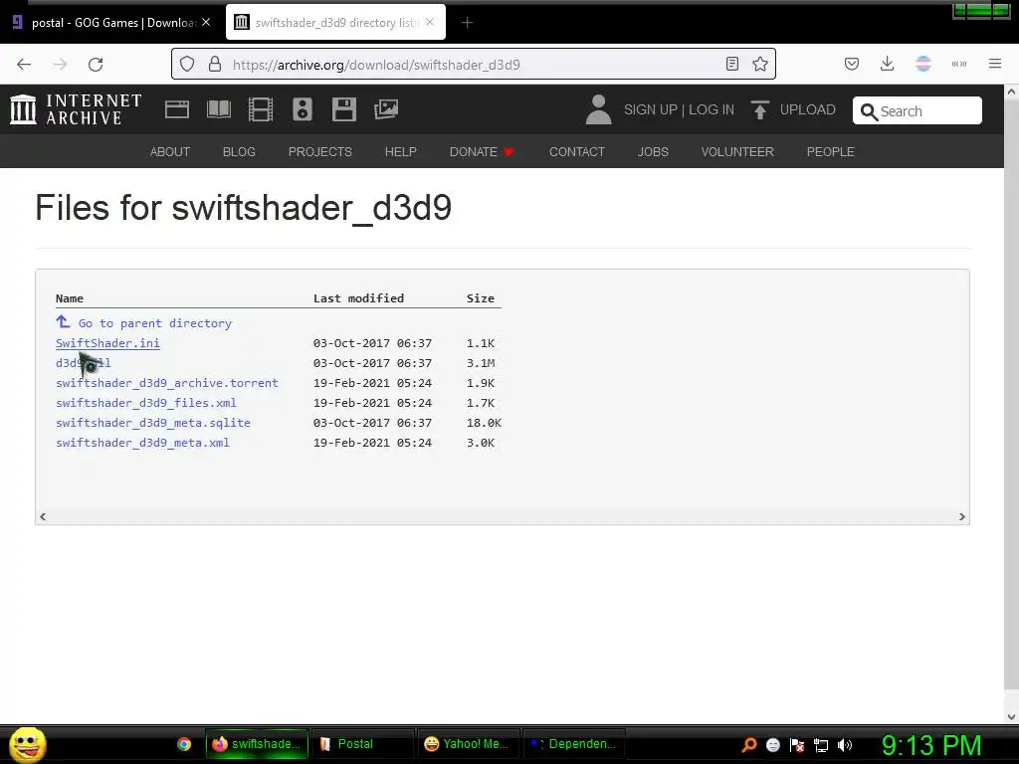Open the DONATE menu item
The height and width of the screenshot is (764, 1019).
pos(482,151)
